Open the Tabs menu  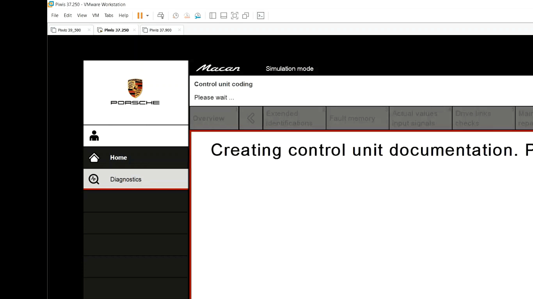(x=109, y=16)
